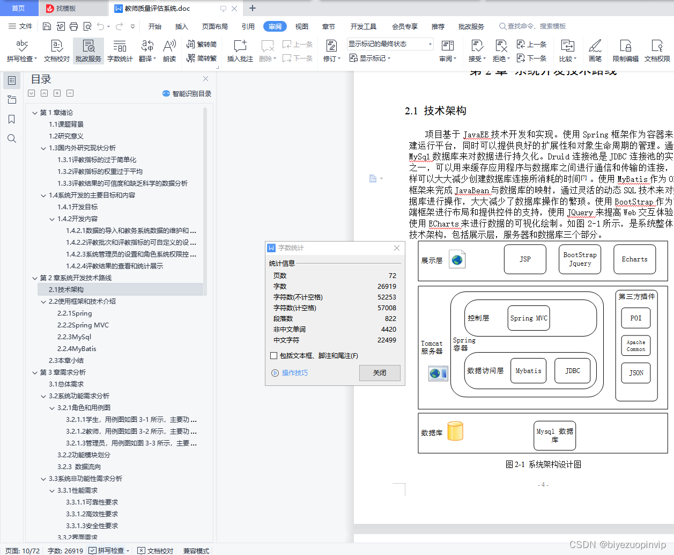This screenshot has height=555, width=674.
Task: Click the 首页 home tab button
Action: [x=19, y=8]
